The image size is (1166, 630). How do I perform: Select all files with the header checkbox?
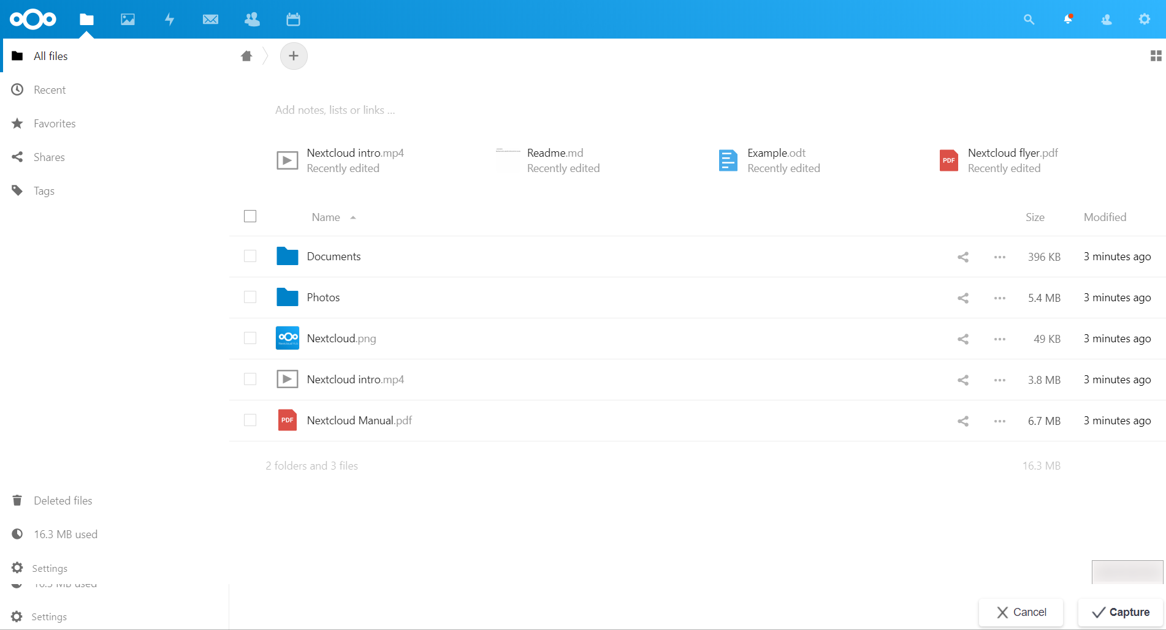[250, 216]
